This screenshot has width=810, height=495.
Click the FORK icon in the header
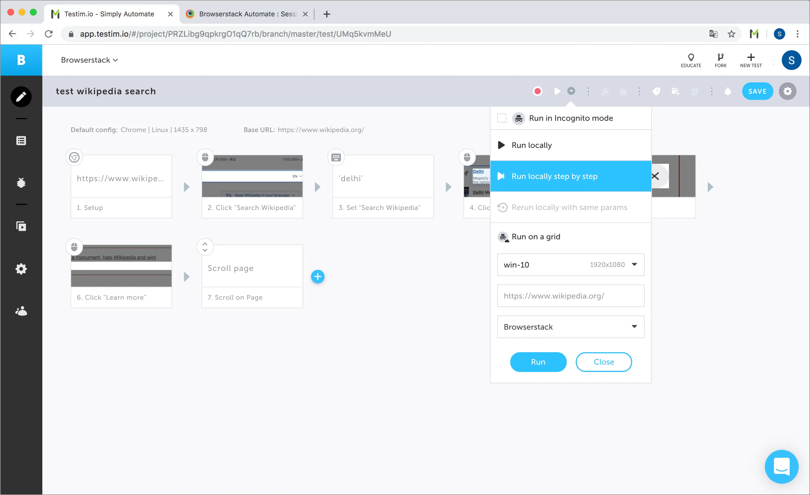[x=720, y=60]
